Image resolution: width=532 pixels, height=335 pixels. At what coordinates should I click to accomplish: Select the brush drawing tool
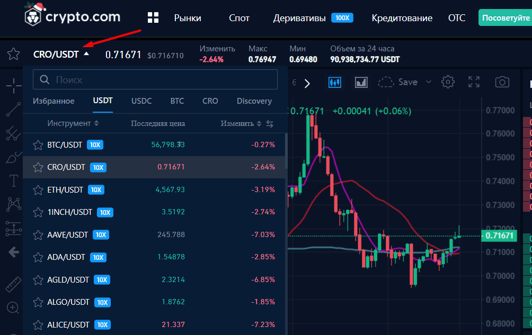(14, 157)
